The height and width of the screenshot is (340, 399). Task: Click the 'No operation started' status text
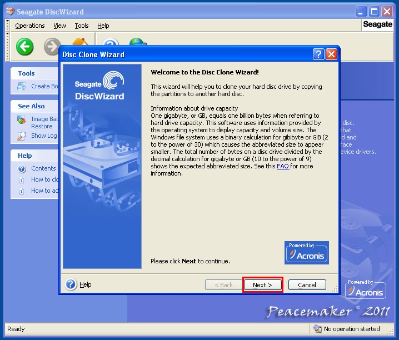click(352, 329)
